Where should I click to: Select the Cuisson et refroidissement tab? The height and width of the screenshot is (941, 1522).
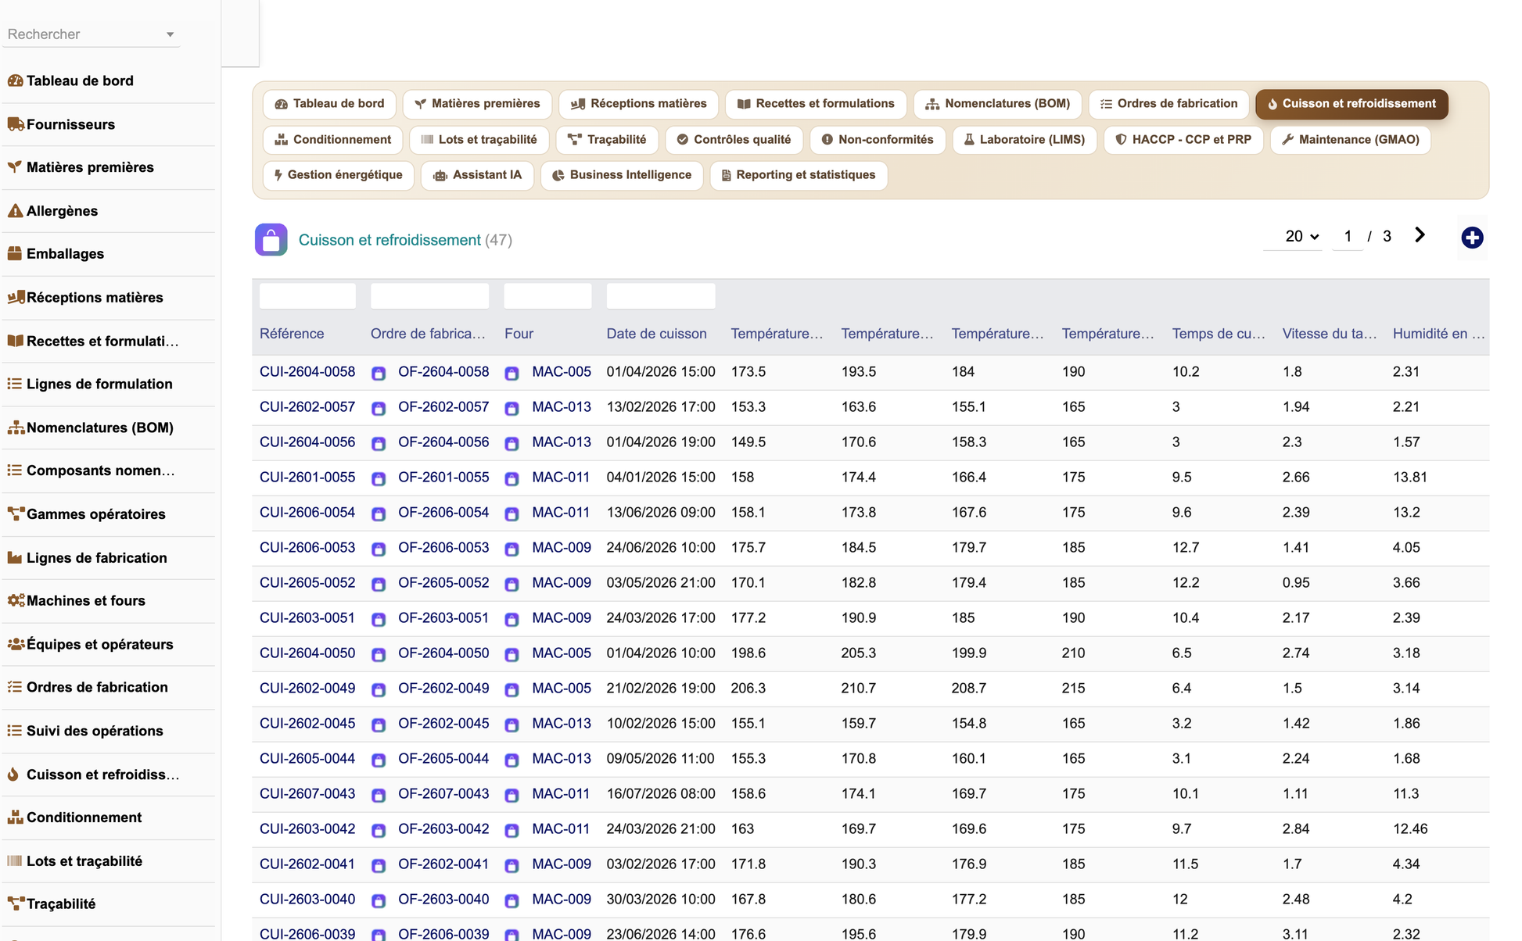click(1351, 104)
